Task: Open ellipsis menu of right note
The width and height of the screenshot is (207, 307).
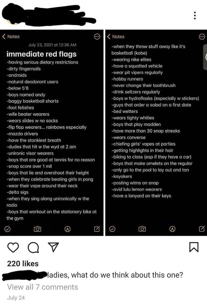Action: [x=201, y=36]
